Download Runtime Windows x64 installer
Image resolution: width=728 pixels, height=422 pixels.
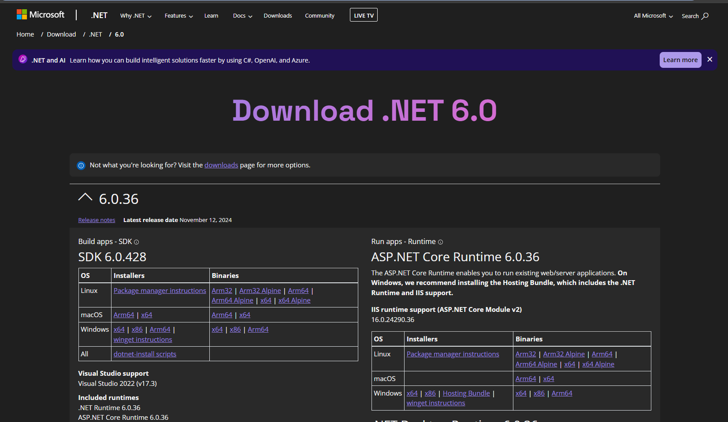pyautogui.click(x=412, y=393)
